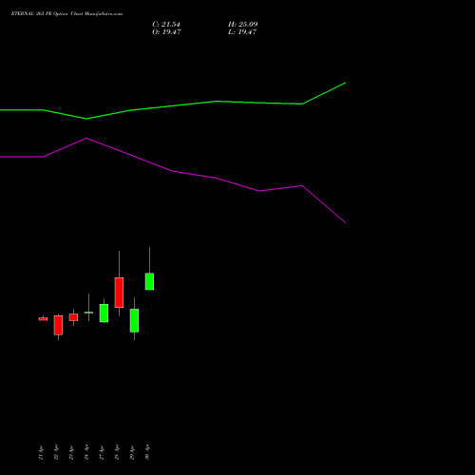Click the doji candle with thin body
Viewport: 475px width, 475px height.
88,313
